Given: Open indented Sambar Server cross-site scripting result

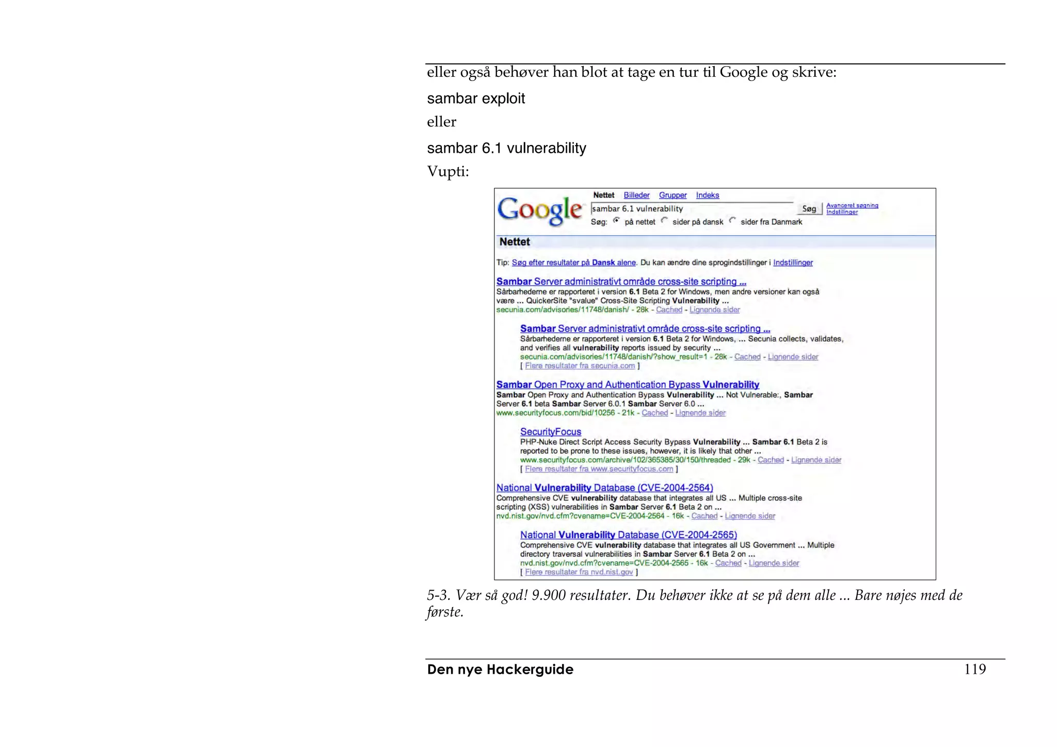Looking at the screenshot, I should coord(645,329).
